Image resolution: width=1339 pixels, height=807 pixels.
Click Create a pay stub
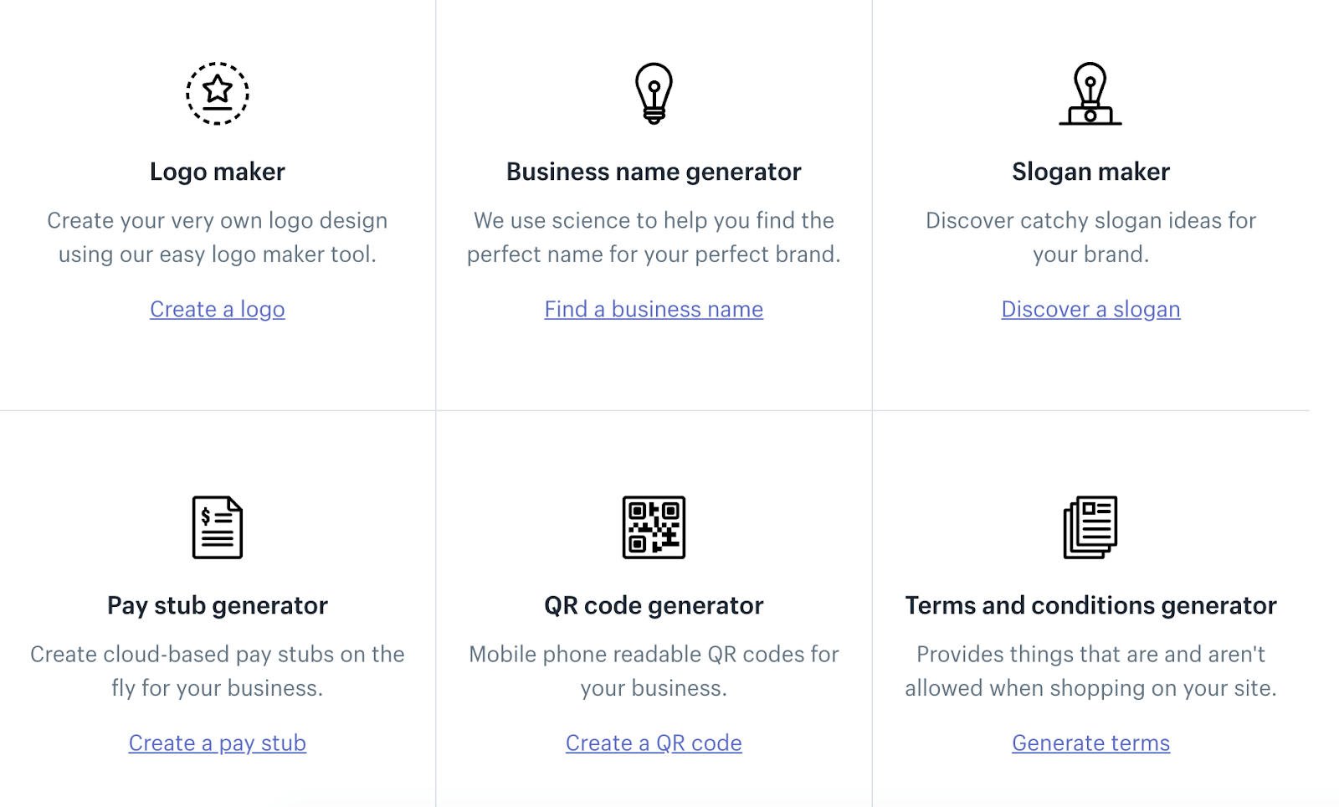click(x=217, y=743)
